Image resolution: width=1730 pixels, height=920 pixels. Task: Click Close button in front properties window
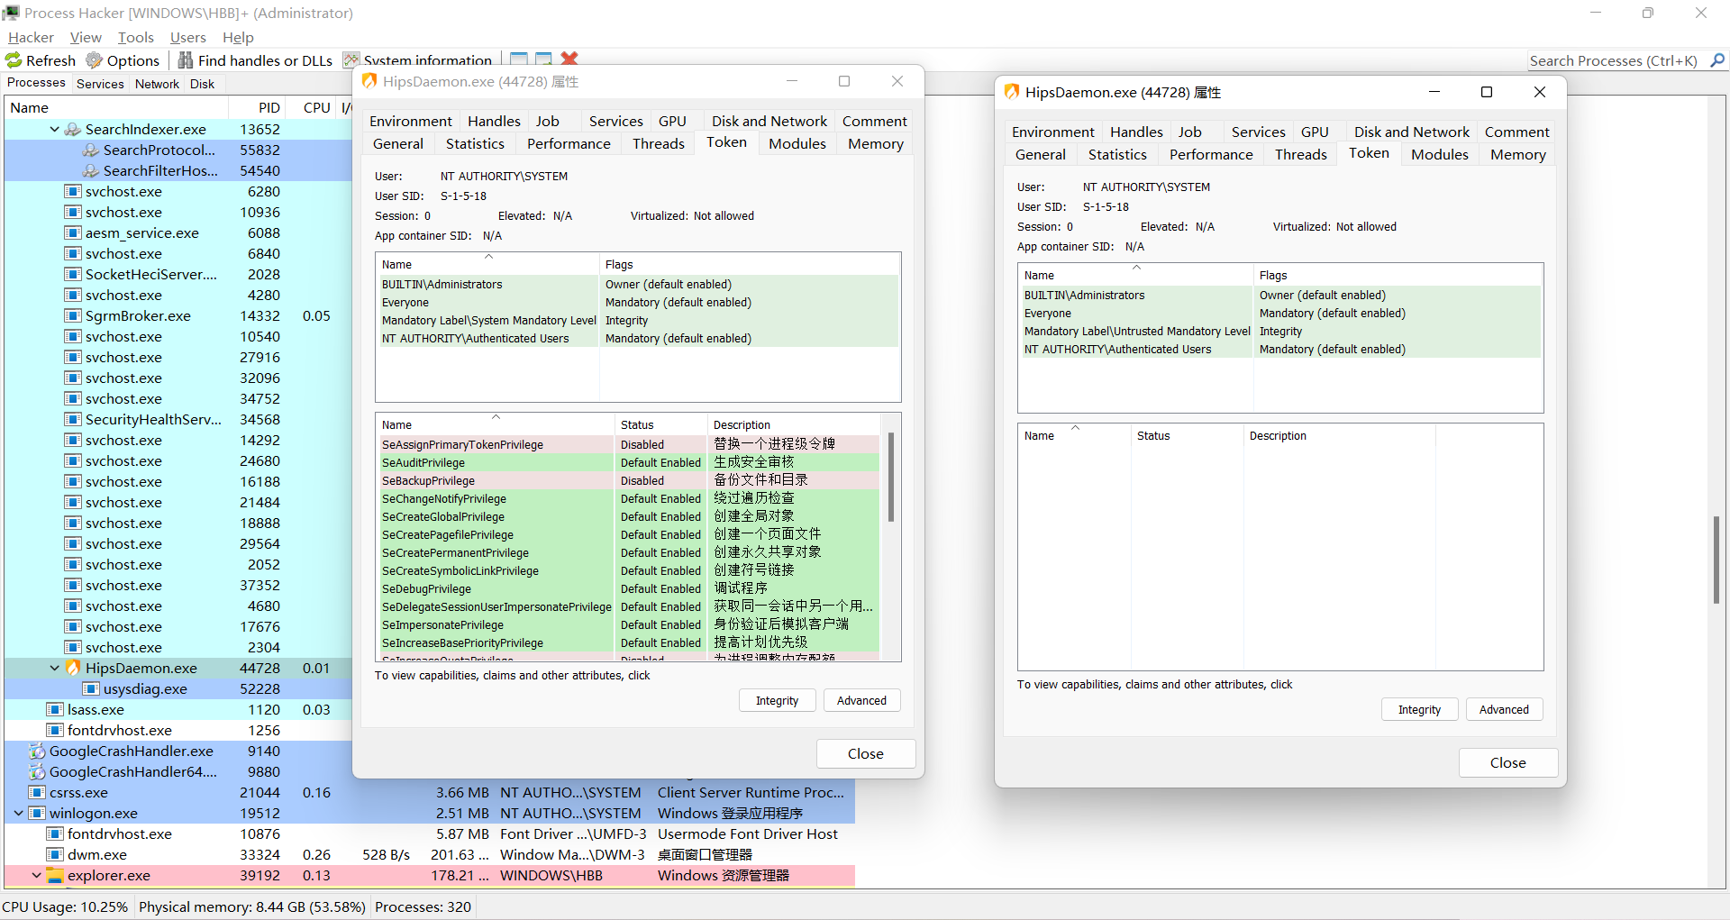[x=1507, y=762]
